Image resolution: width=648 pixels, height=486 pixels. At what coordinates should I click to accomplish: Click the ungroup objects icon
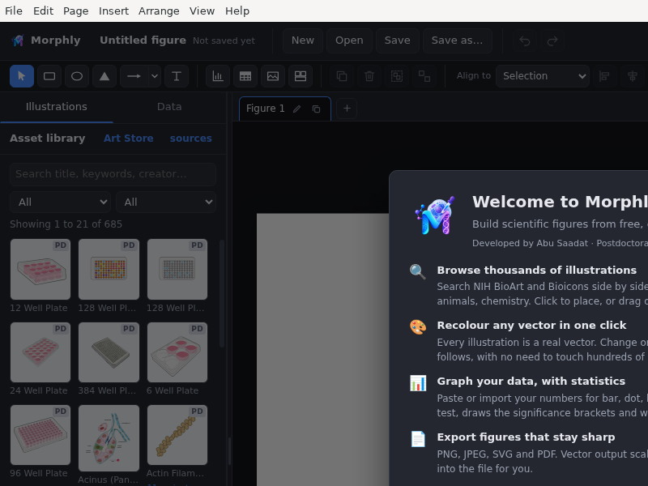coord(424,76)
